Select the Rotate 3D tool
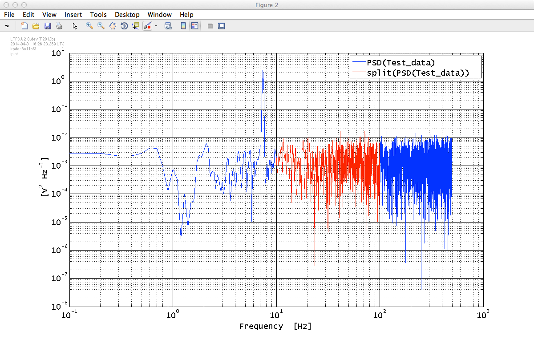534x344 pixels. [x=124, y=26]
